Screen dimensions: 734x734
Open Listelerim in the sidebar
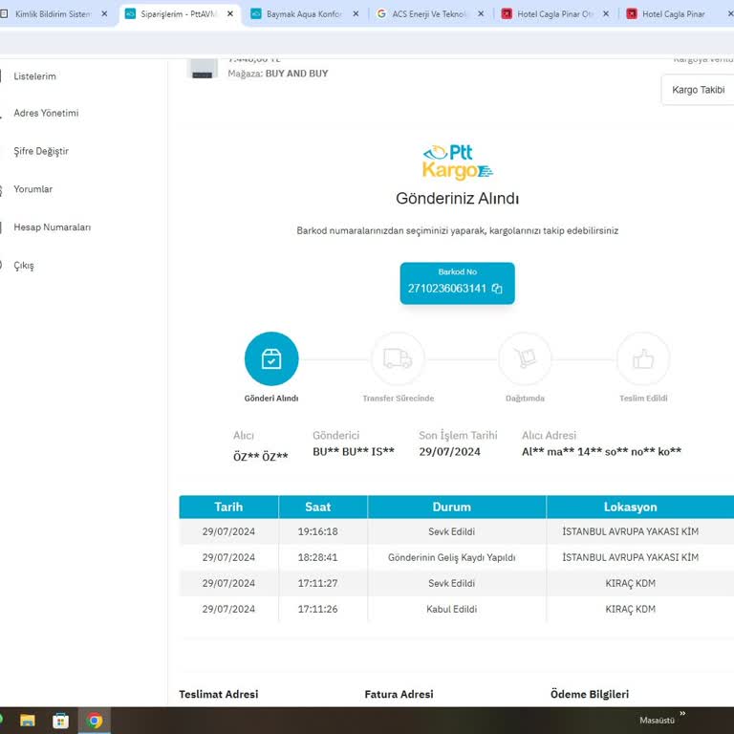tap(34, 76)
